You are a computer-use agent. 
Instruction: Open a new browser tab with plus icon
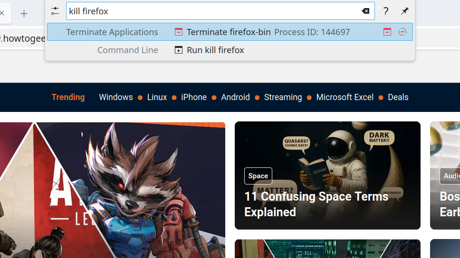point(24,14)
